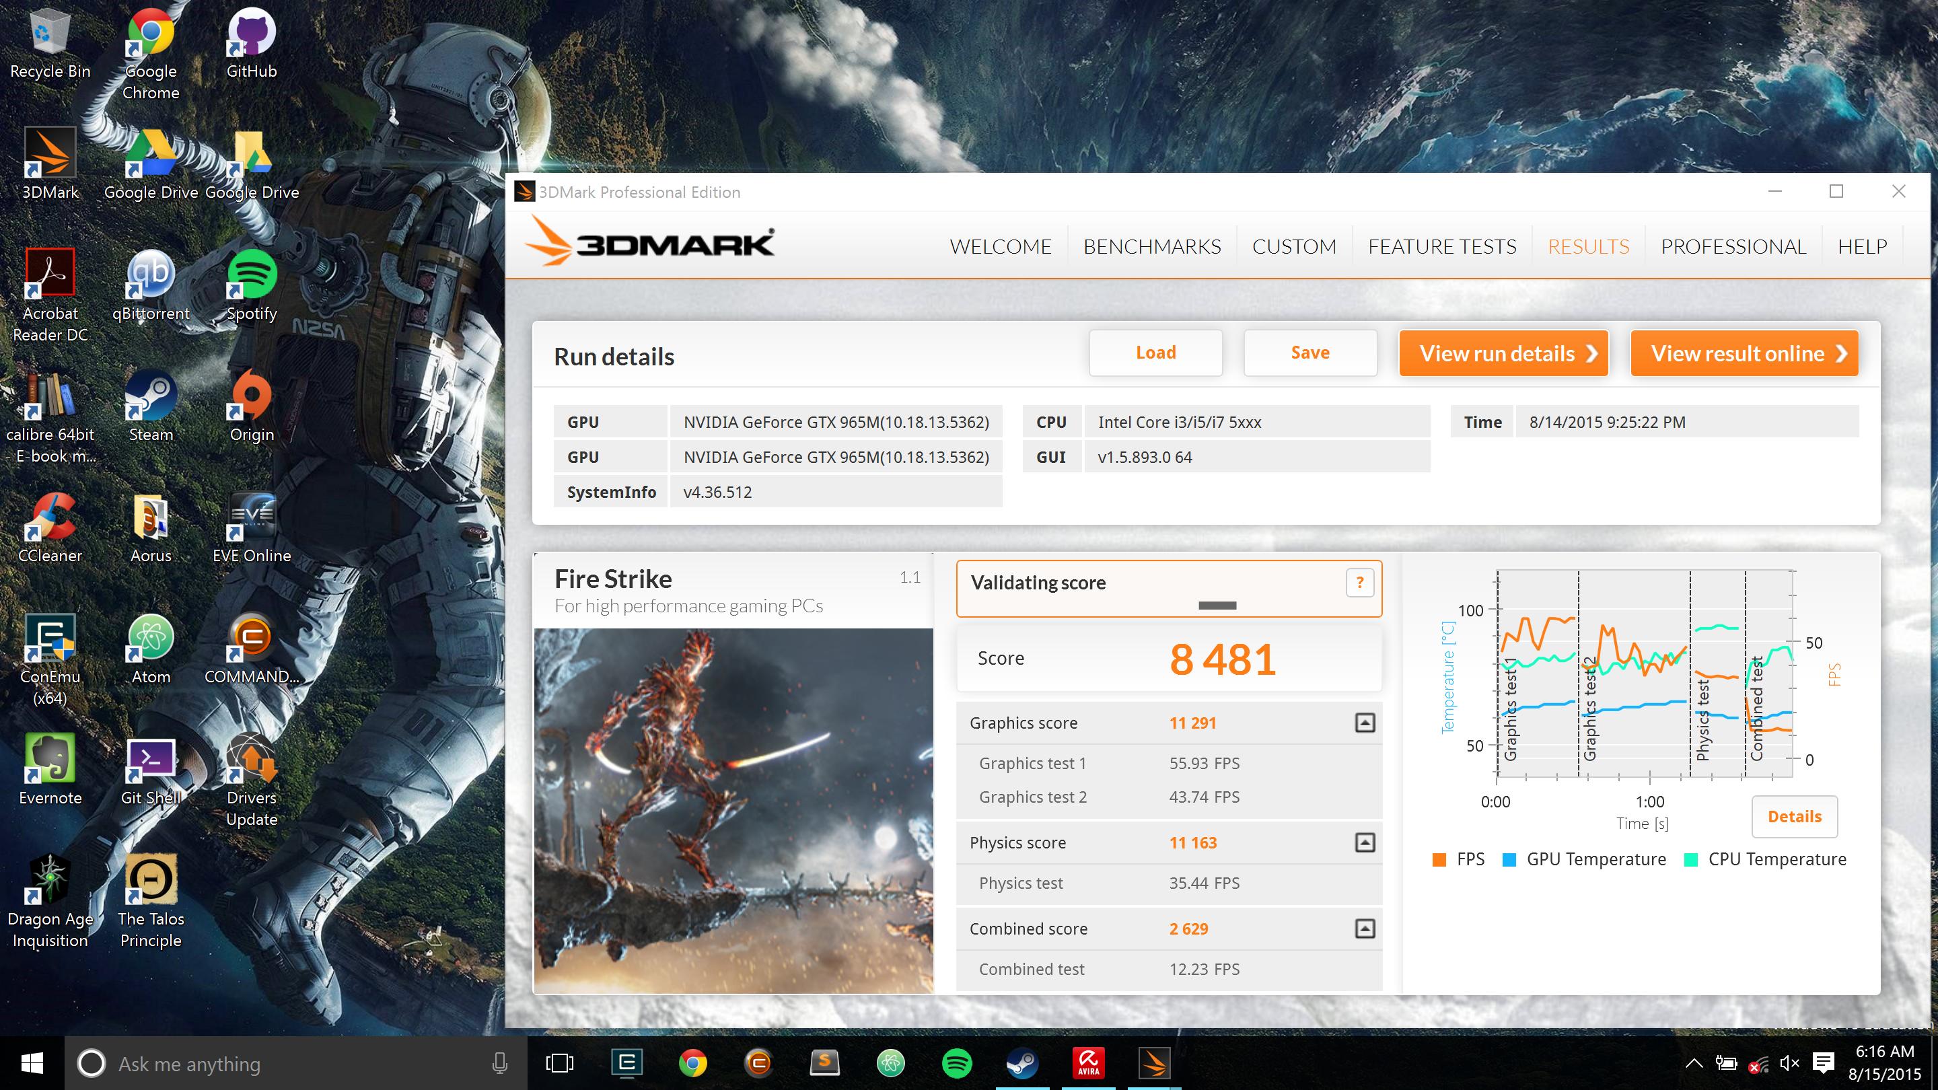Click View result online button

pos(1743,353)
